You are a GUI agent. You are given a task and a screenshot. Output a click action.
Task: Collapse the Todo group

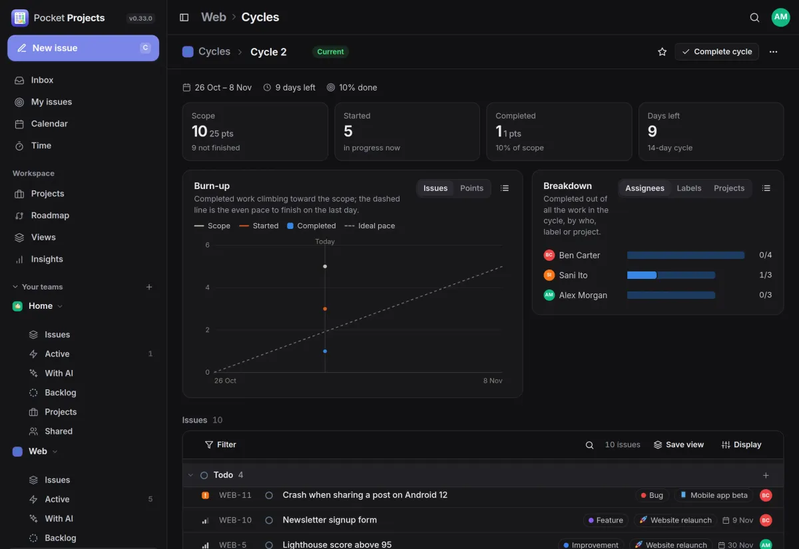coord(190,475)
